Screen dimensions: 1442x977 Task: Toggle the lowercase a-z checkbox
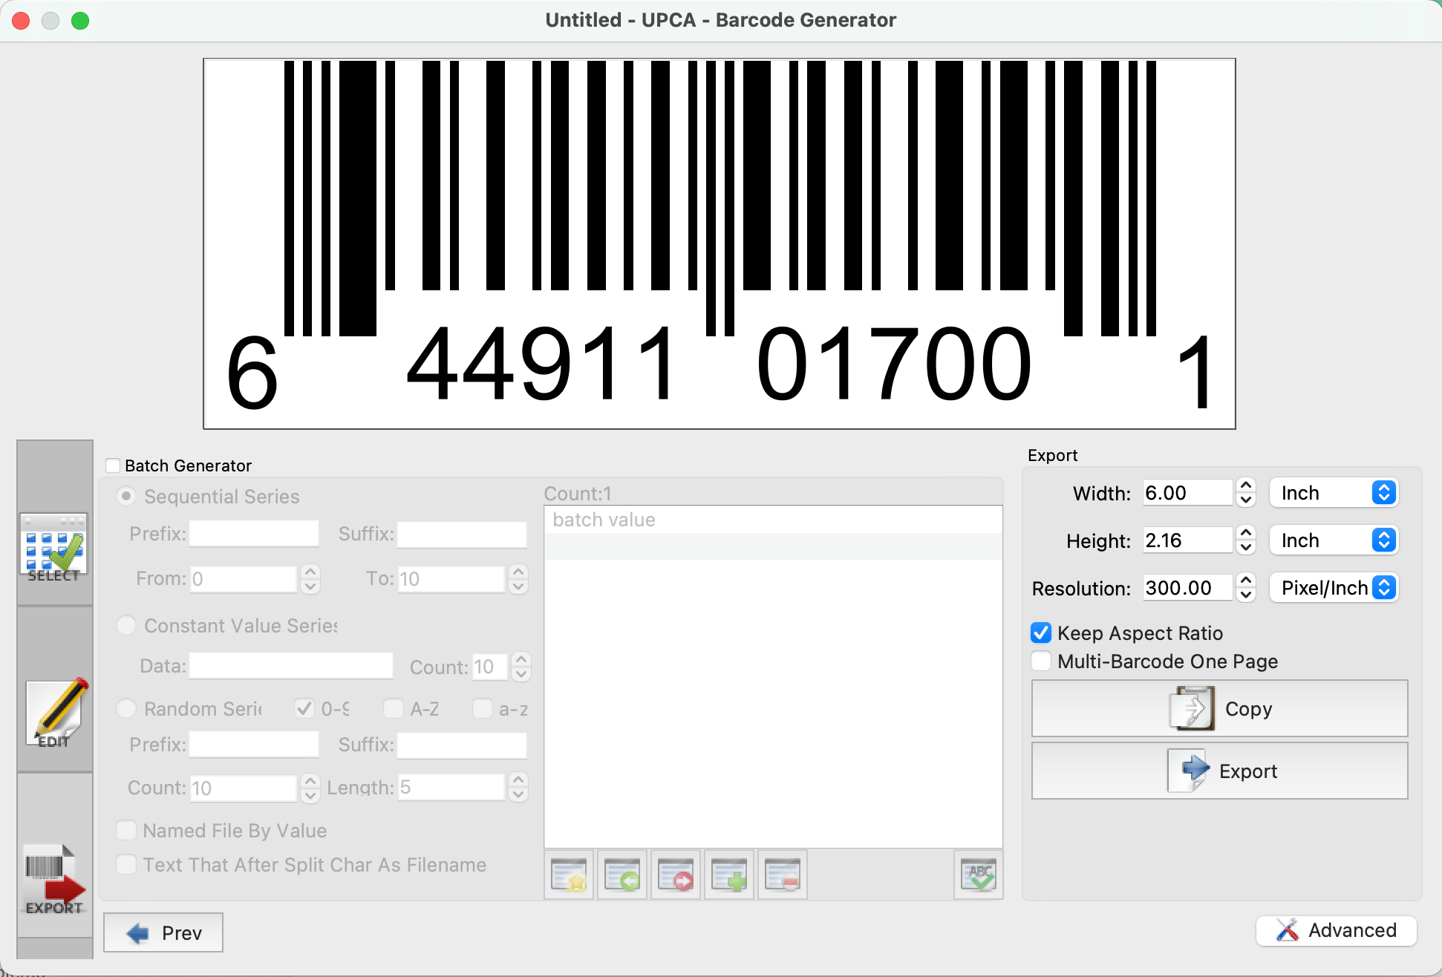click(482, 708)
